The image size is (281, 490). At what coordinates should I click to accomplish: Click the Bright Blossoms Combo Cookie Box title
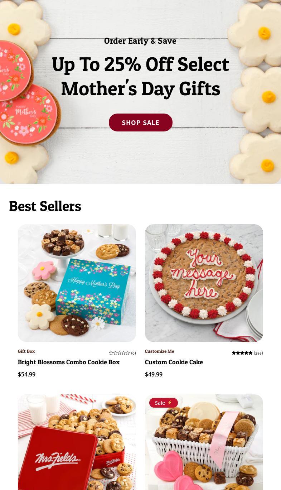click(x=69, y=362)
